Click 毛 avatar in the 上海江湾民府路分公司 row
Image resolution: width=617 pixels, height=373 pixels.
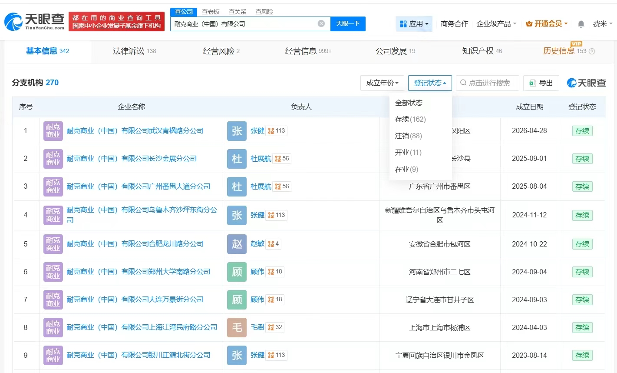pos(237,327)
